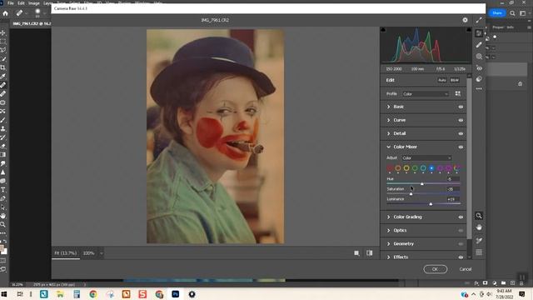The height and width of the screenshot is (300, 533).
Task: Collapse the Color Mixer panel
Action: click(x=389, y=147)
